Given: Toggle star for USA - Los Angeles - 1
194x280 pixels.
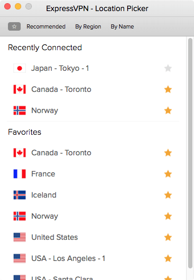Looking at the screenshot, I should (x=168, y=258).
